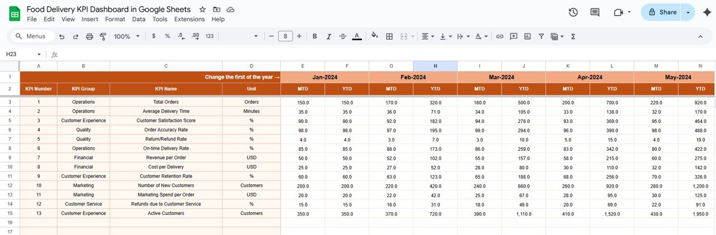Open version history clock icon

coord(573,12)
